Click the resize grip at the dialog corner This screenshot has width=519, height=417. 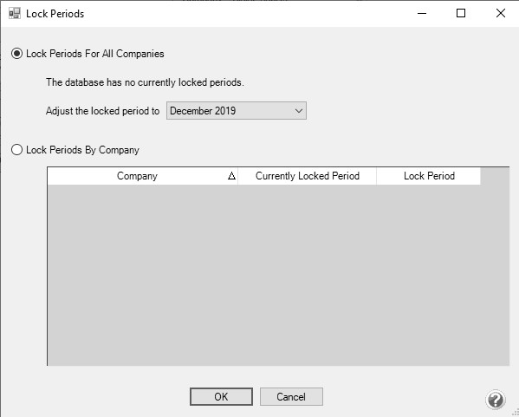(516, 414)
